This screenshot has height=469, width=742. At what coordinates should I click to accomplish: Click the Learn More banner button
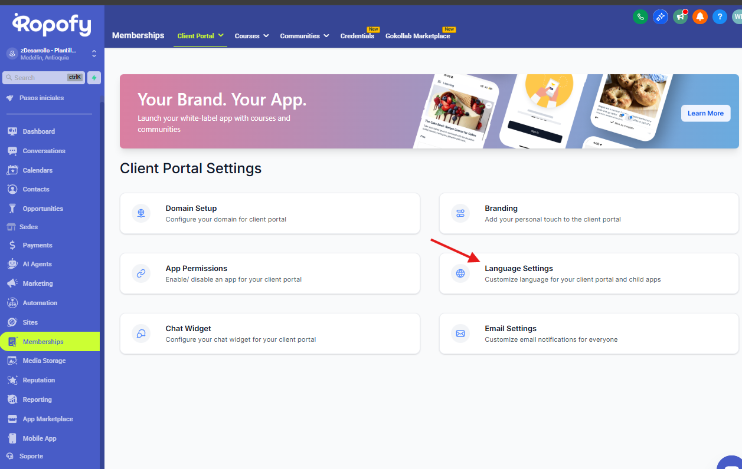pos(705,113)
